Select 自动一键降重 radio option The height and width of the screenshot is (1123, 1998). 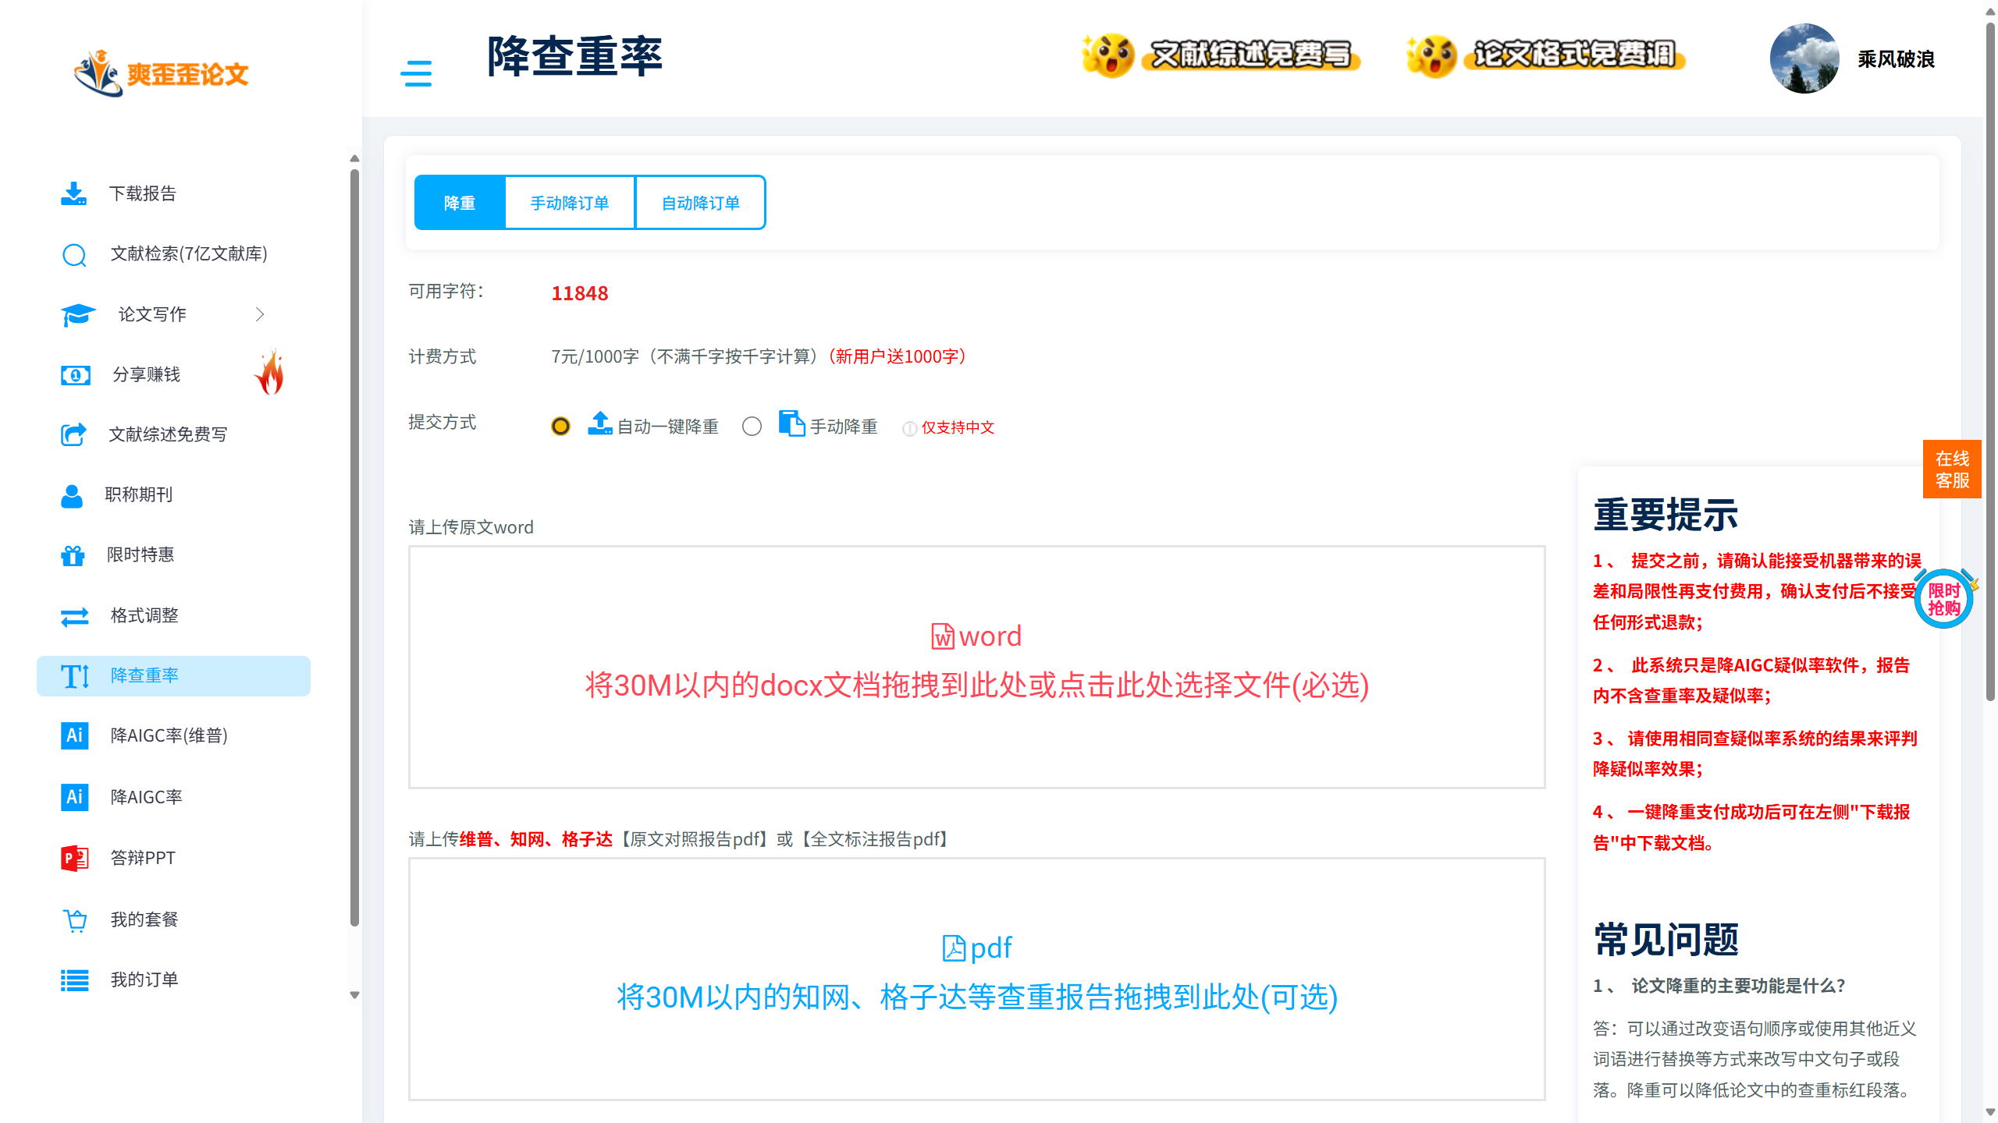coord(560,427)
